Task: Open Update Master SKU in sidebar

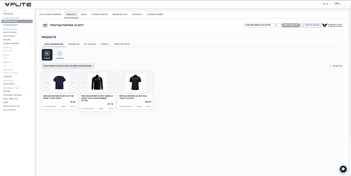Action: point(11,106)
